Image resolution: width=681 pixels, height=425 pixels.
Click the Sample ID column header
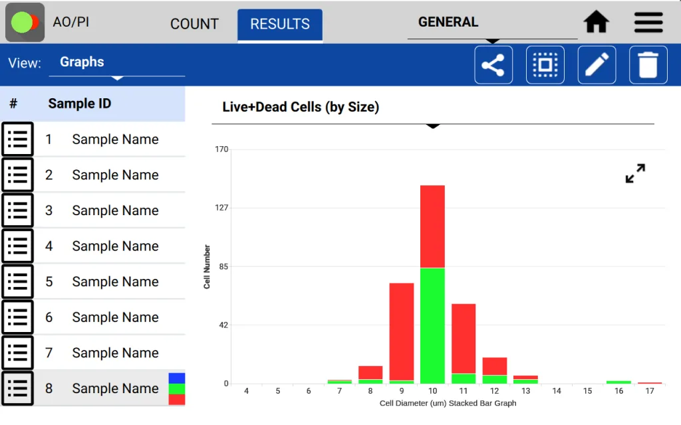[79, 104]
